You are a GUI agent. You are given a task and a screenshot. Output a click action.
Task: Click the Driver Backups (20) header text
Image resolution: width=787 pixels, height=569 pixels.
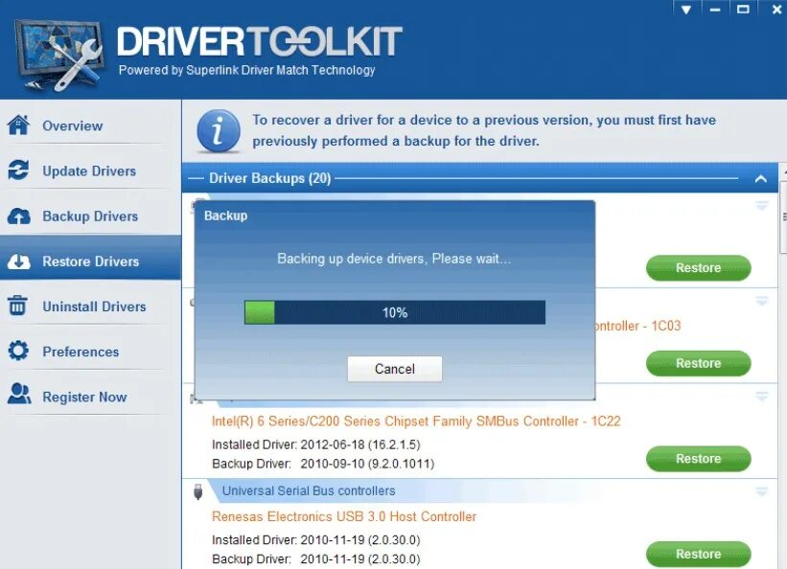[x=270, y=178]
